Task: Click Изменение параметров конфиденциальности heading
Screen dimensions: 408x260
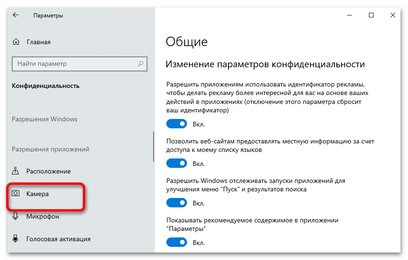Action: click(x=265, y=64)
